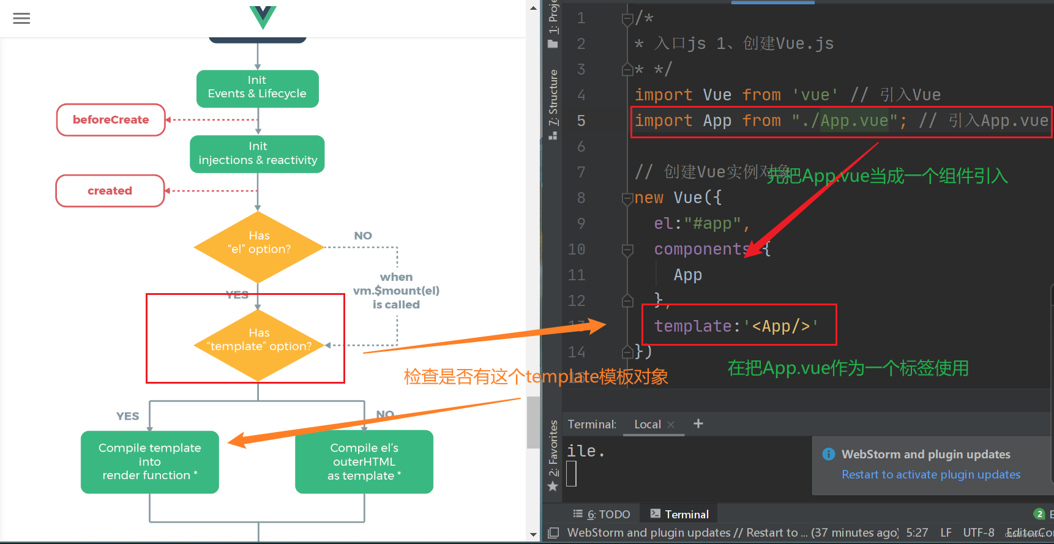Click Compile el's outerHTML as template node
Viewport: 1054px width, 544px height.
tap(364, 462)
